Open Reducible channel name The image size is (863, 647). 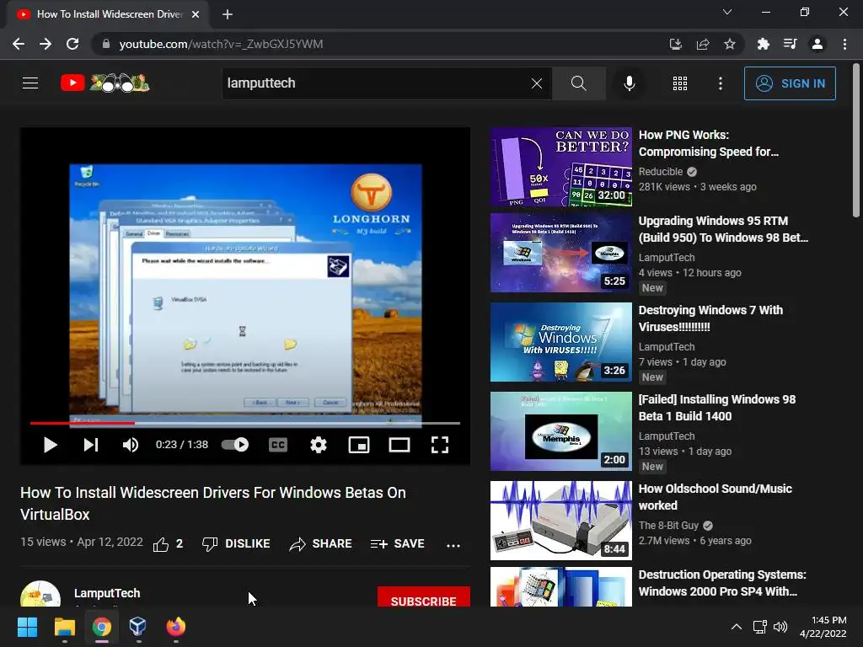click(661, 172)
